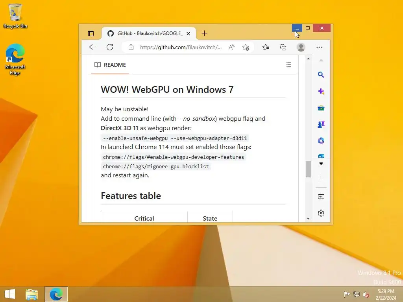403x302 pixels.
Task: Open the Recycle Bin desktop icon
Action: pos(15,16)
